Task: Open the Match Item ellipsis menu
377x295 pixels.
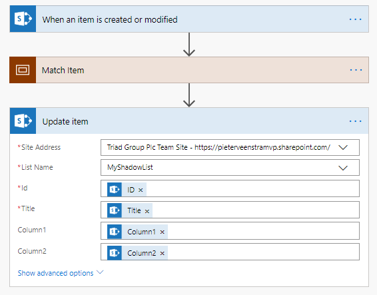Action: tap(356, 70)
